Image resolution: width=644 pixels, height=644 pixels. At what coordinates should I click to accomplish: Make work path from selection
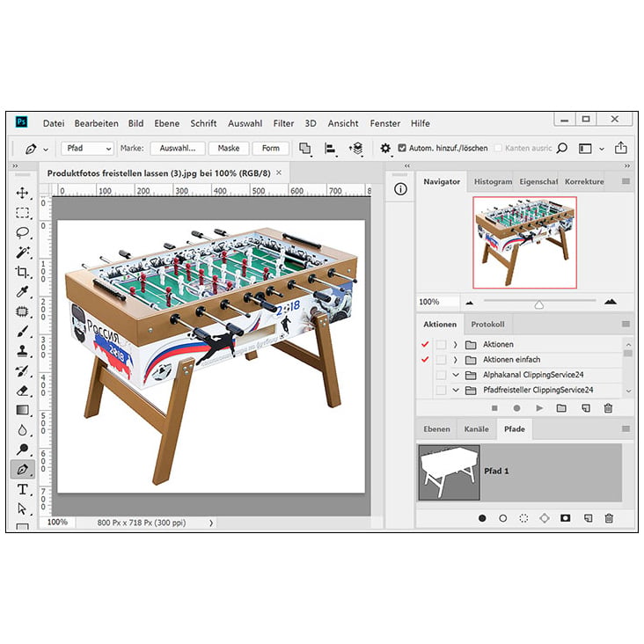(x=545, y=518)
